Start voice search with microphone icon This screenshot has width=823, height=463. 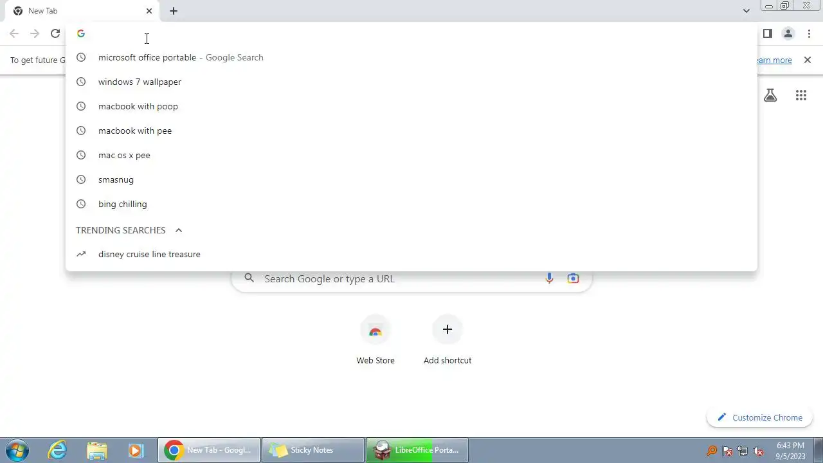click(x=549, y=278)
